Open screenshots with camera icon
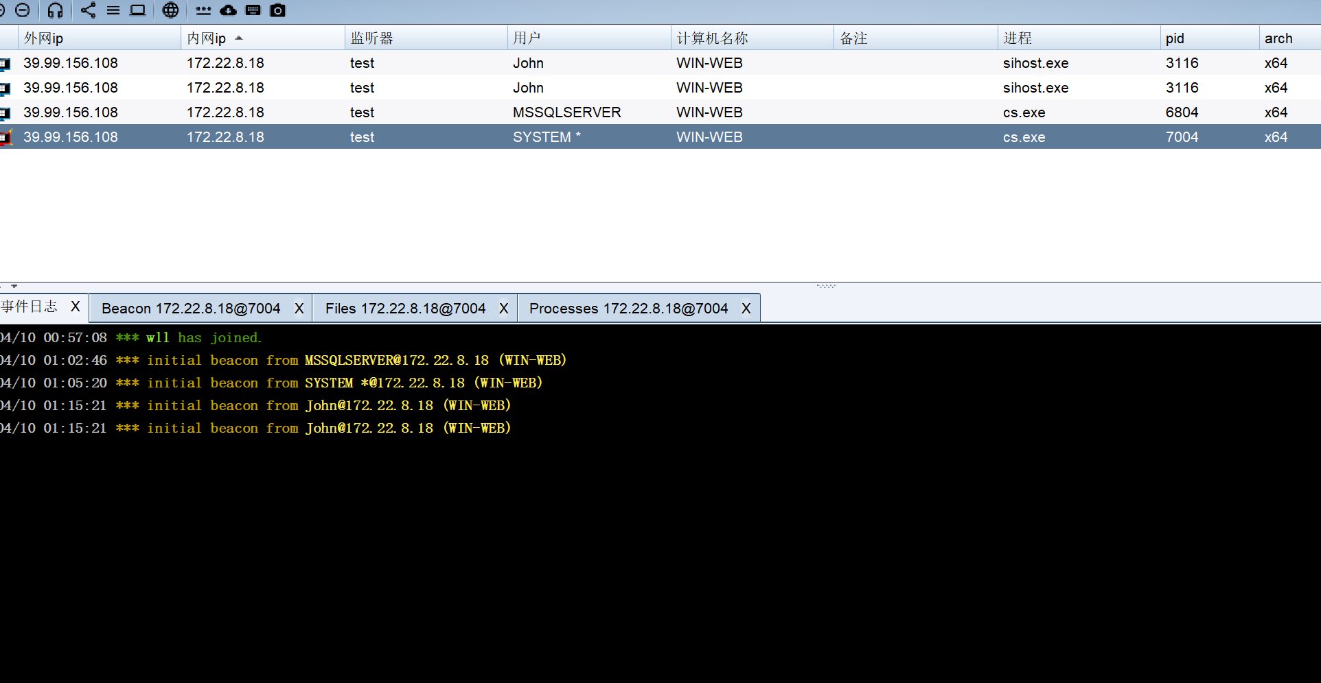This screenshot has height=683, width=1321. pyautogui.click(x=277, y=10)
